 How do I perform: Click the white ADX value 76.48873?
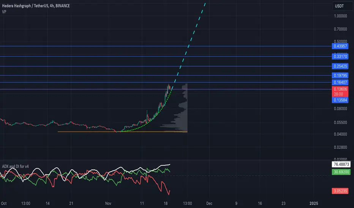(x=341, y=165)
